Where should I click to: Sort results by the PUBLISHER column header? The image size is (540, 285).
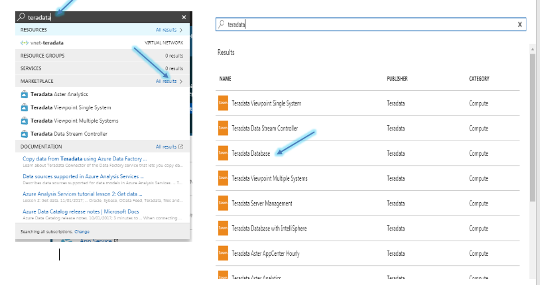(397, 79)
